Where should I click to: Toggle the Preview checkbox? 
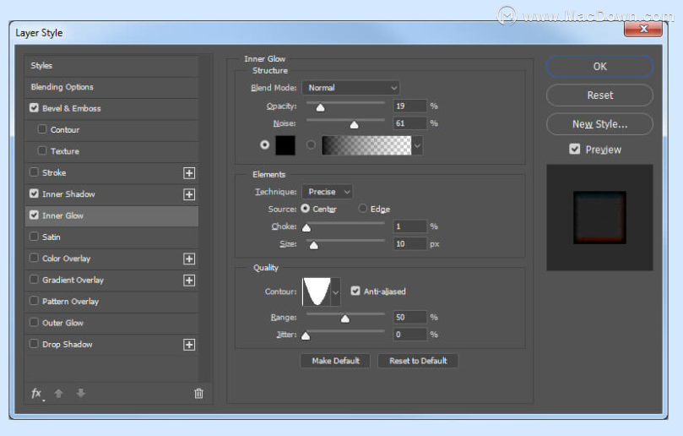[575, 149]
